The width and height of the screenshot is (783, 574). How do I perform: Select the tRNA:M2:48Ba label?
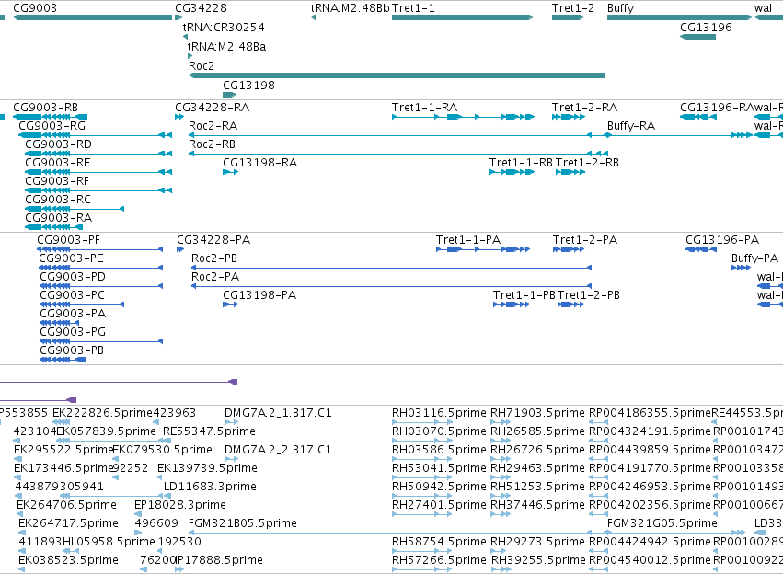226,46
